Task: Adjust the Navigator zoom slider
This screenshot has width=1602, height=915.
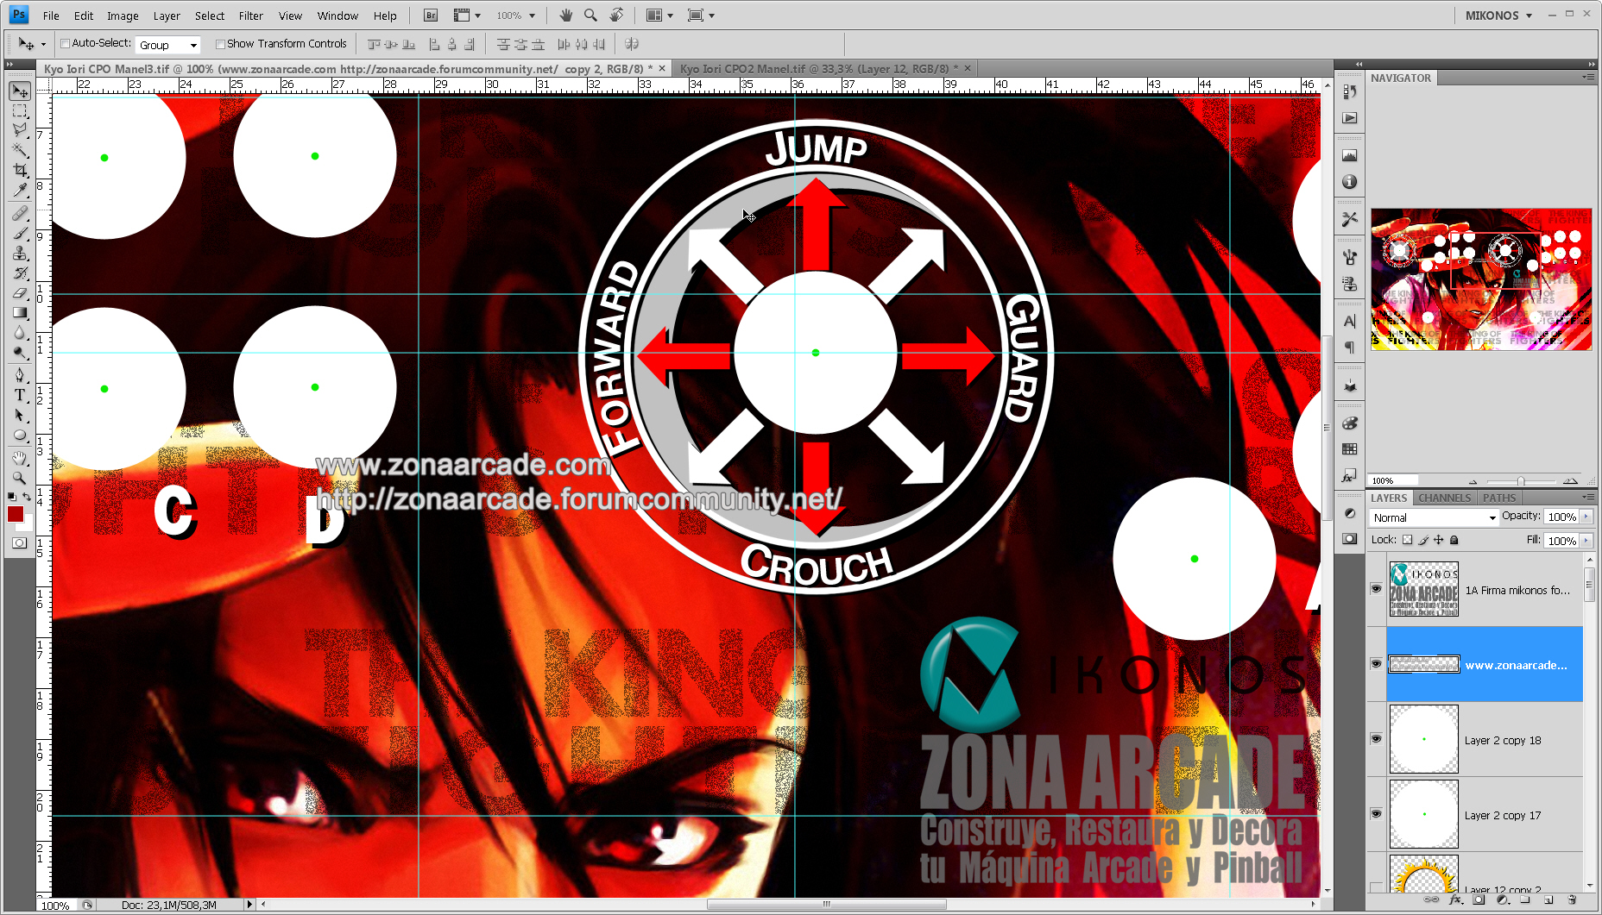Action: 1521,481
